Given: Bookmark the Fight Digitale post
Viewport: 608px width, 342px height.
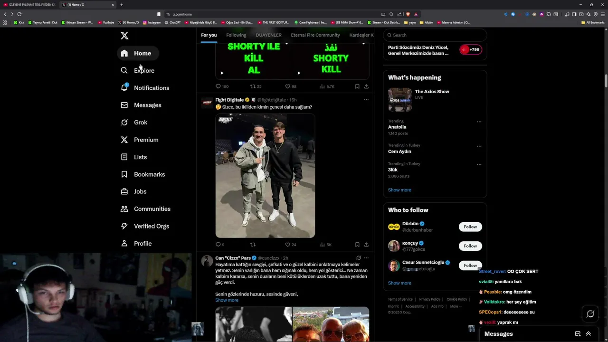Looking at the screenshot, I should click(x=357, y=245).
